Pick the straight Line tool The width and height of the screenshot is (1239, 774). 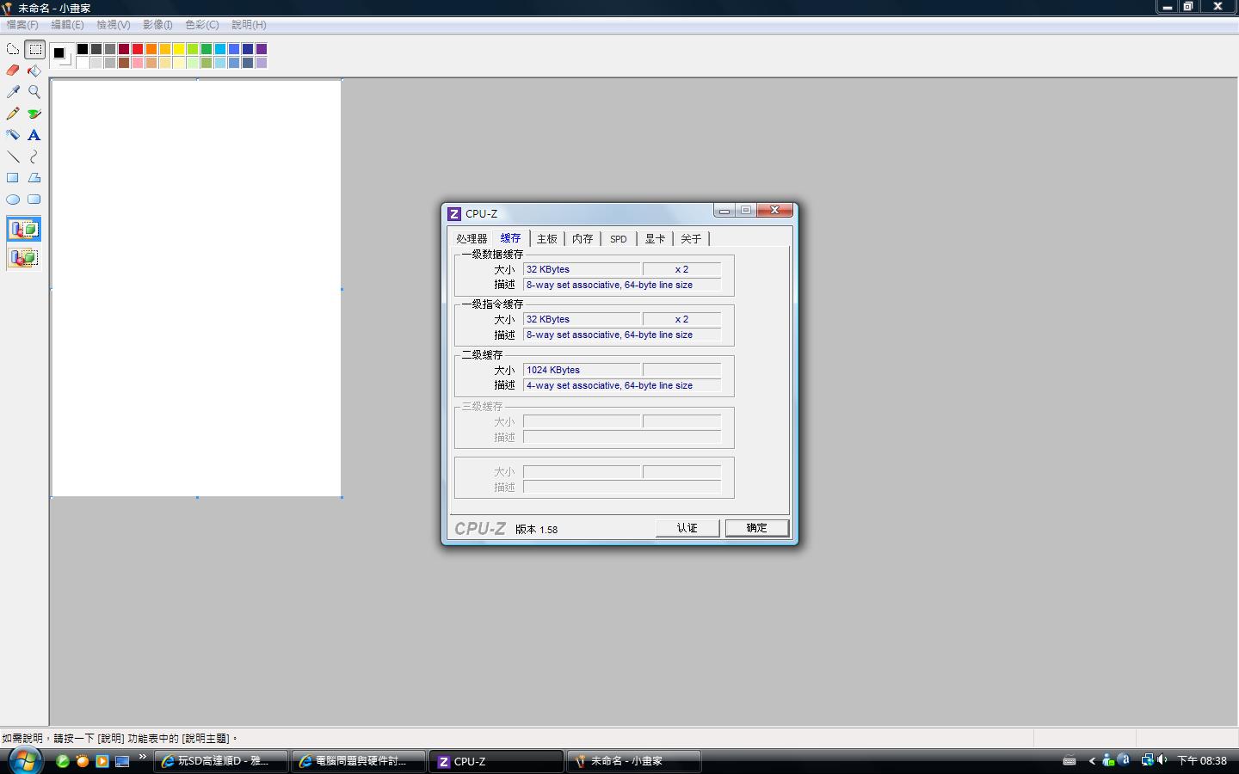(x=13, y=157)
